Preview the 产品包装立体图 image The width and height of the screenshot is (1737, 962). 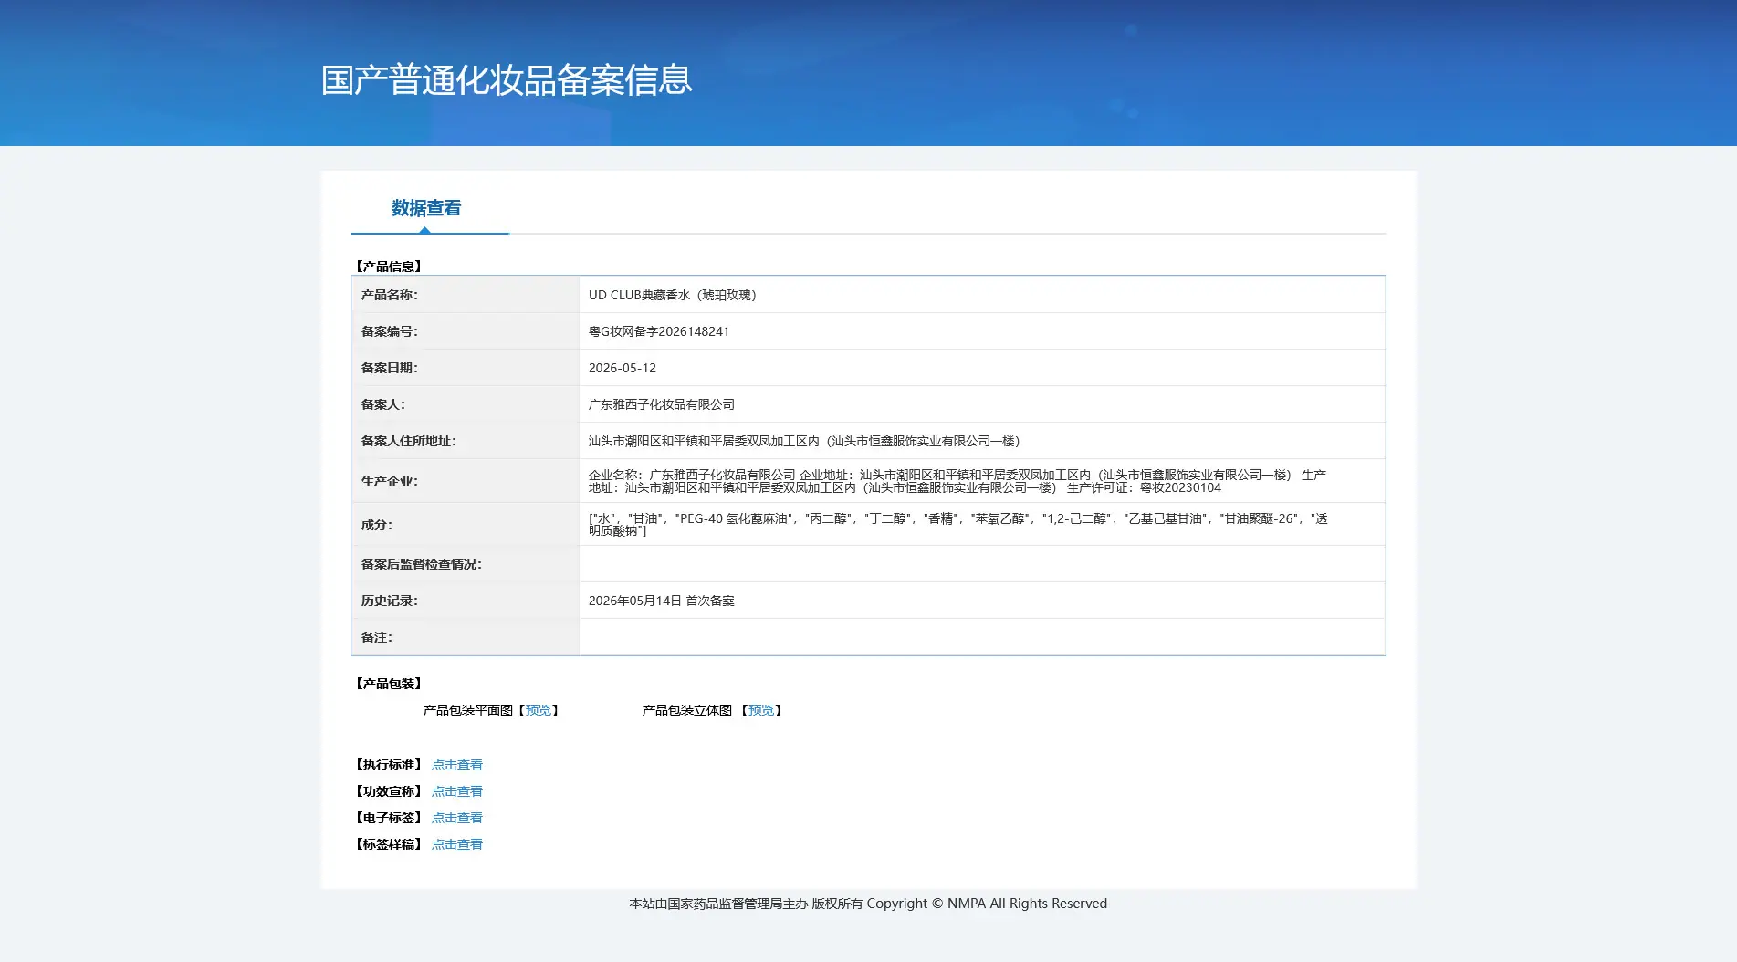(761, 710)
